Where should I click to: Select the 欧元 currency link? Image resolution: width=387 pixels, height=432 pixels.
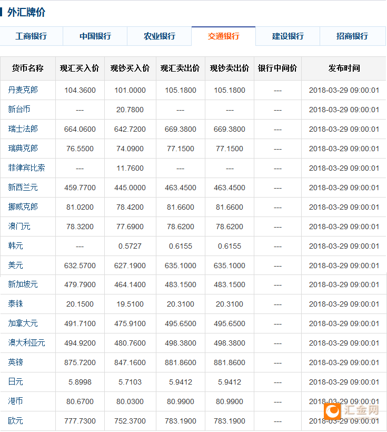click(x=15, y=421)
